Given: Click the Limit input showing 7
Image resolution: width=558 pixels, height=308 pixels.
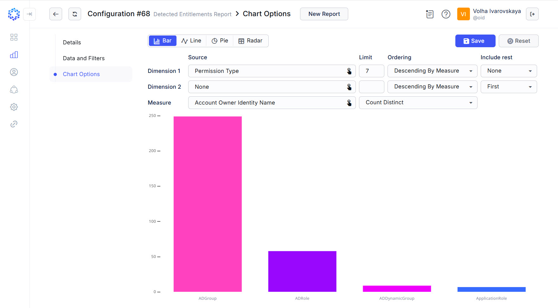Looking at the screenshot, I should coord(371,71).
